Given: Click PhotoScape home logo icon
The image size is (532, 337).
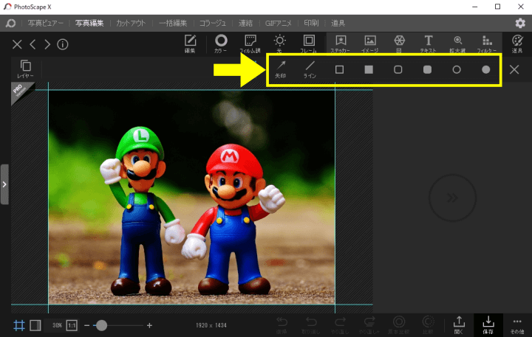Looking at the screenshot, I should 10,23.
